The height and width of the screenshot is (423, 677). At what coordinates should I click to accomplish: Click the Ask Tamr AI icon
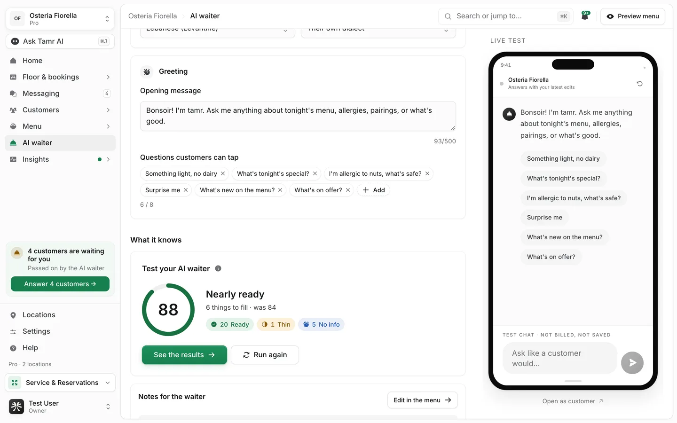pyautogui.click(x=15, y=41)
